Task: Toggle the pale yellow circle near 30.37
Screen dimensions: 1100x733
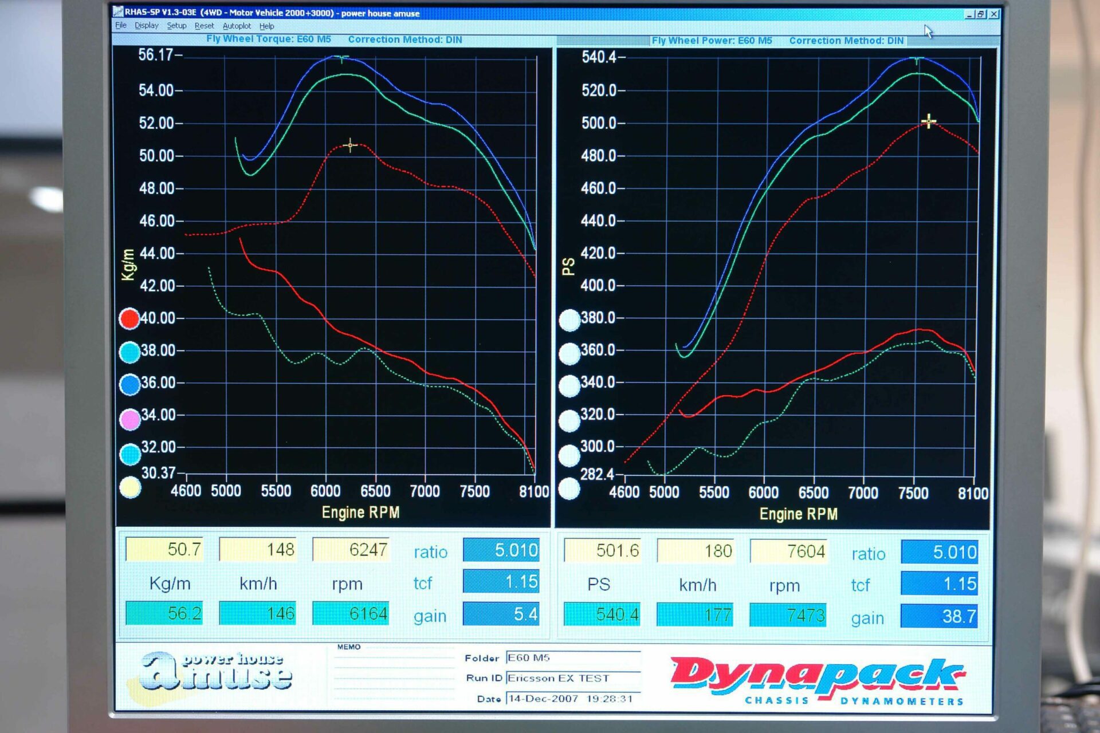Action: pos(131,488)
